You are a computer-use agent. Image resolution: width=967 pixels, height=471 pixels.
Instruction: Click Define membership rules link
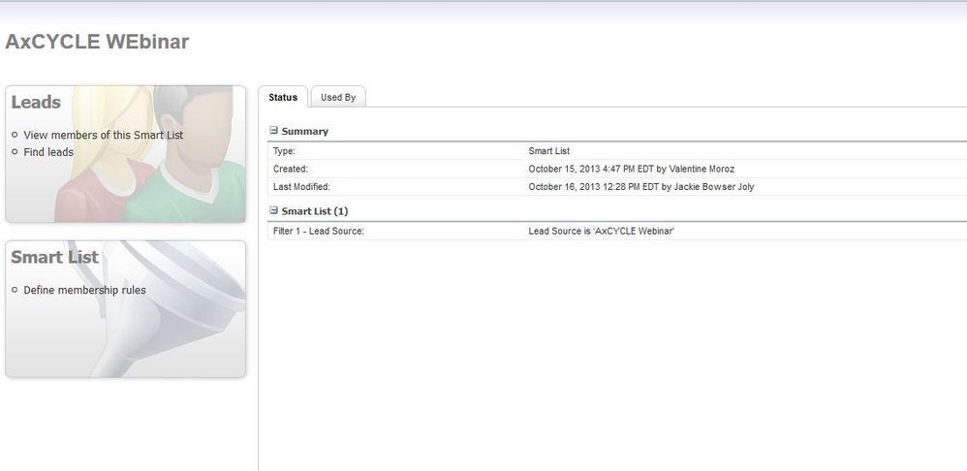pyautogui.click(x=84, y=290)
